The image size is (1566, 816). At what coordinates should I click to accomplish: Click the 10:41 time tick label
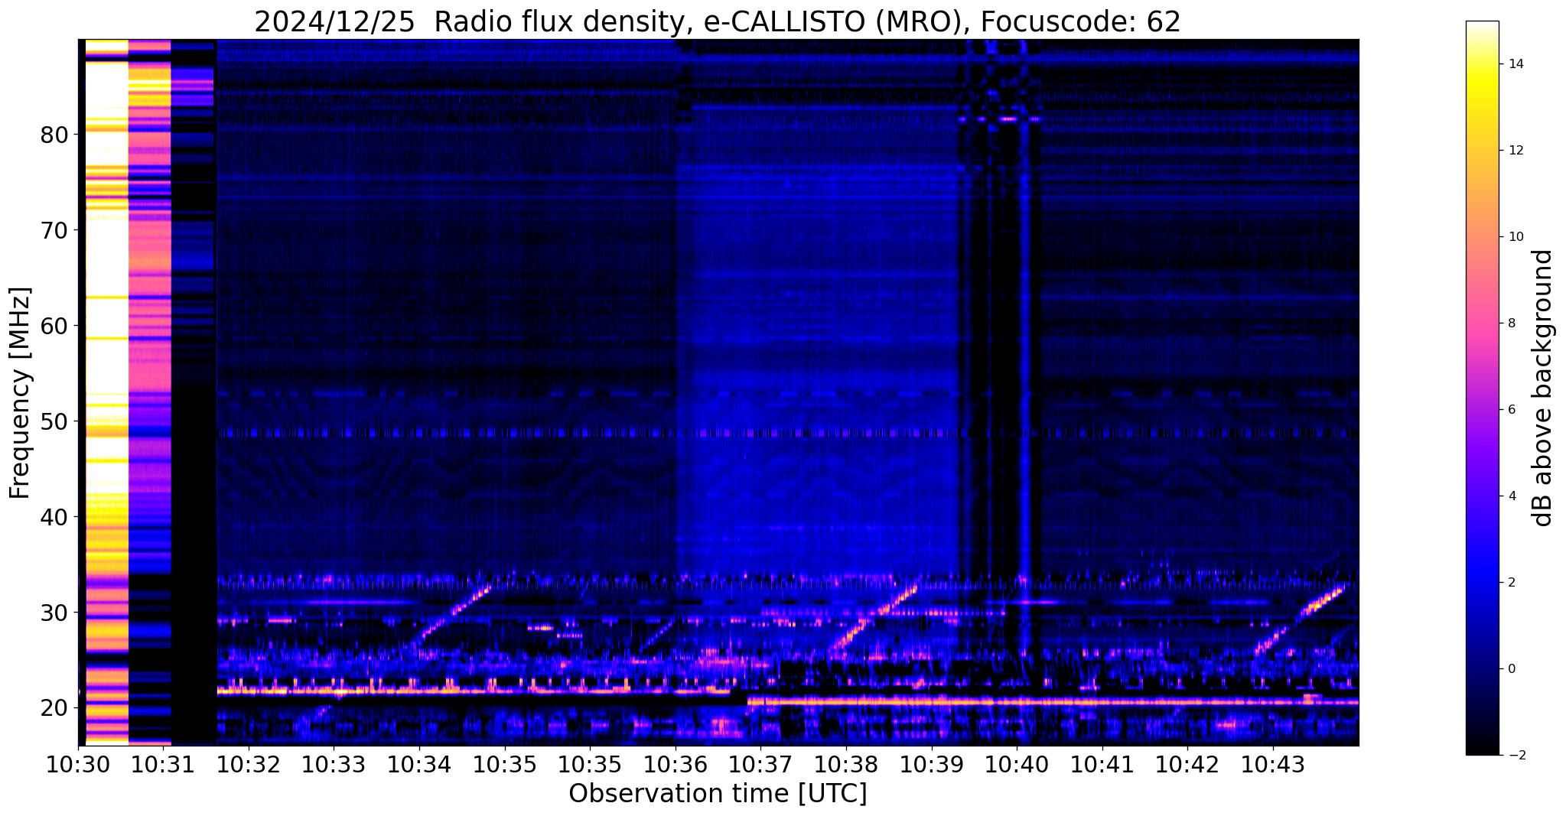click(1102, 765)
